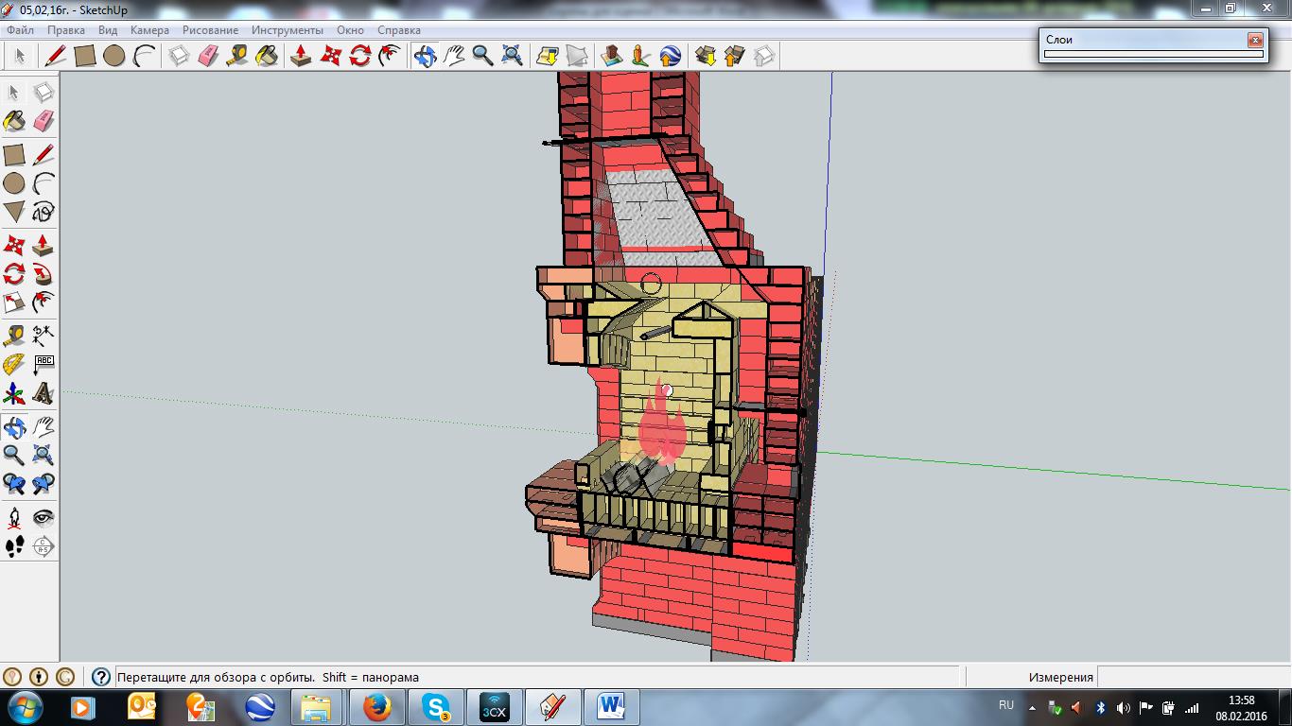The height and width of the screenshot is (726, 1292).
Task: Click the Make Component icon in top toolbar
Action: click(x=179, y=56)
